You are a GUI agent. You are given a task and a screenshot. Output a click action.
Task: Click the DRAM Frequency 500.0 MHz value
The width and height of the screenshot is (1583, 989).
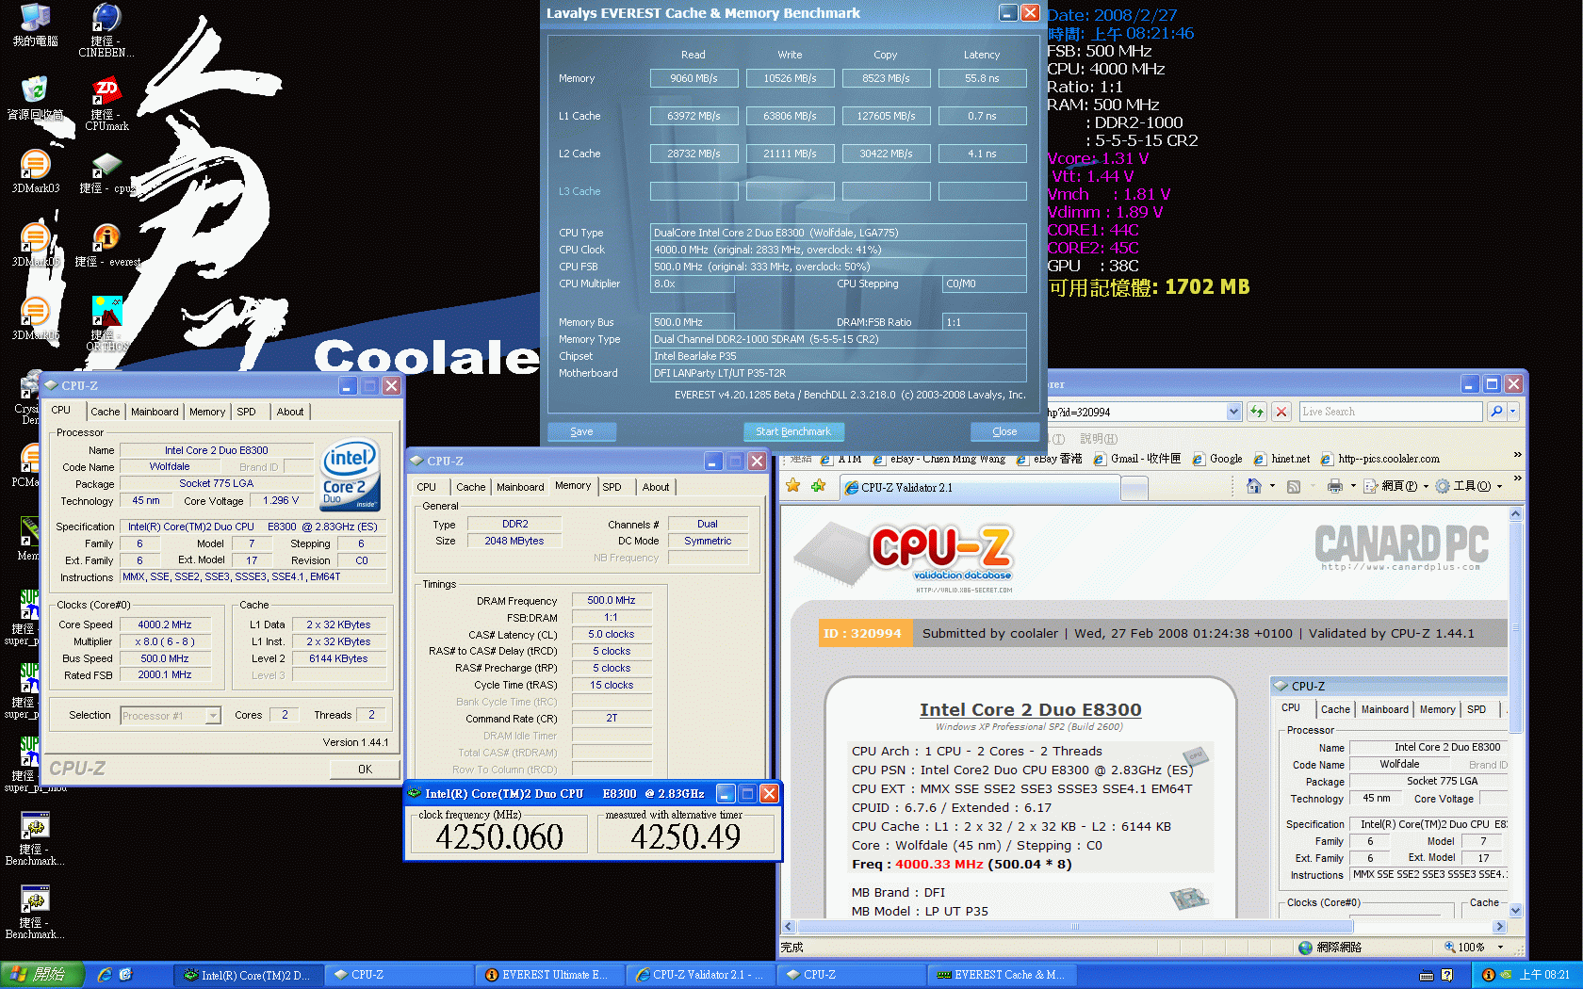[612, 600]
